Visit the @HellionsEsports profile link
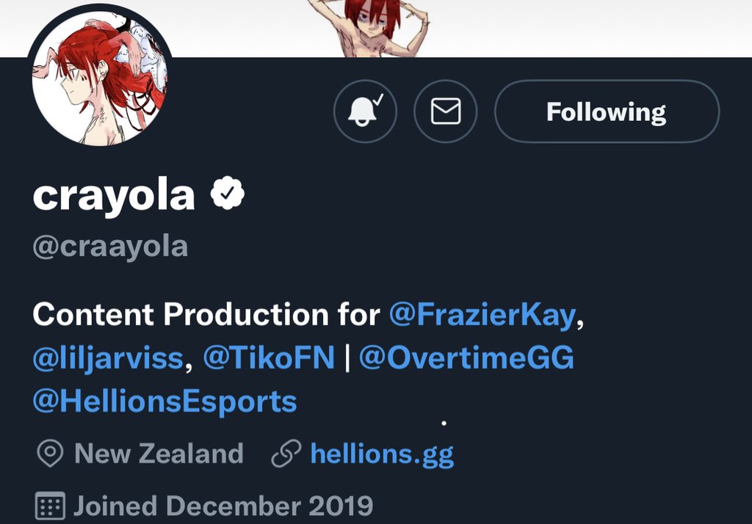The width and height of the screenshot is (752, 524). pos(164,401)
